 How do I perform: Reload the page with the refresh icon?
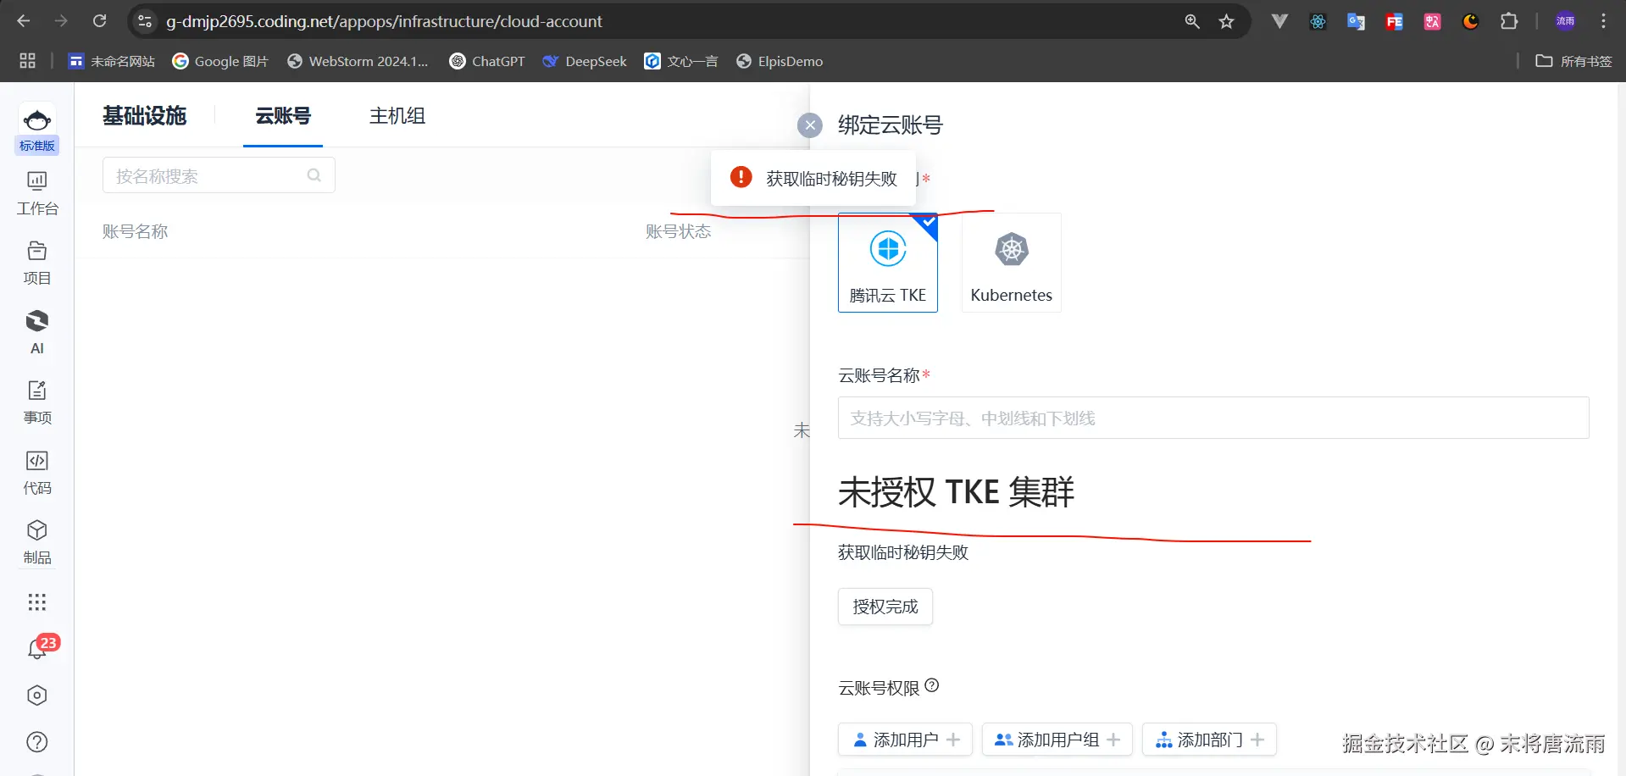click(x=99, y=21)
